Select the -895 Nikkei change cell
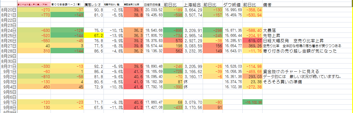This screenshot has width=353, height=113. (173, 30)
